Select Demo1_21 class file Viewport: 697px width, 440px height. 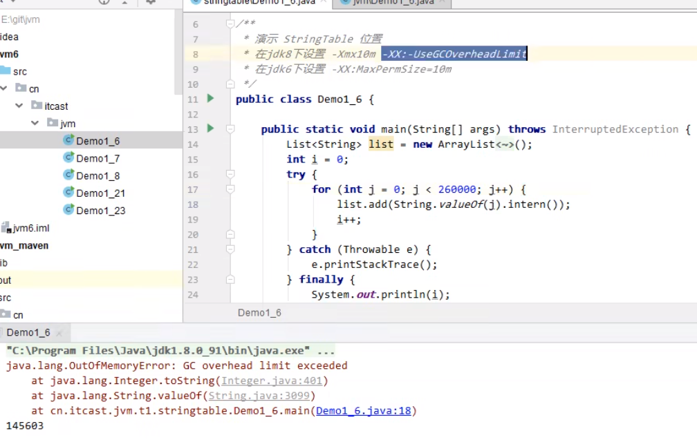click(100, 193)
